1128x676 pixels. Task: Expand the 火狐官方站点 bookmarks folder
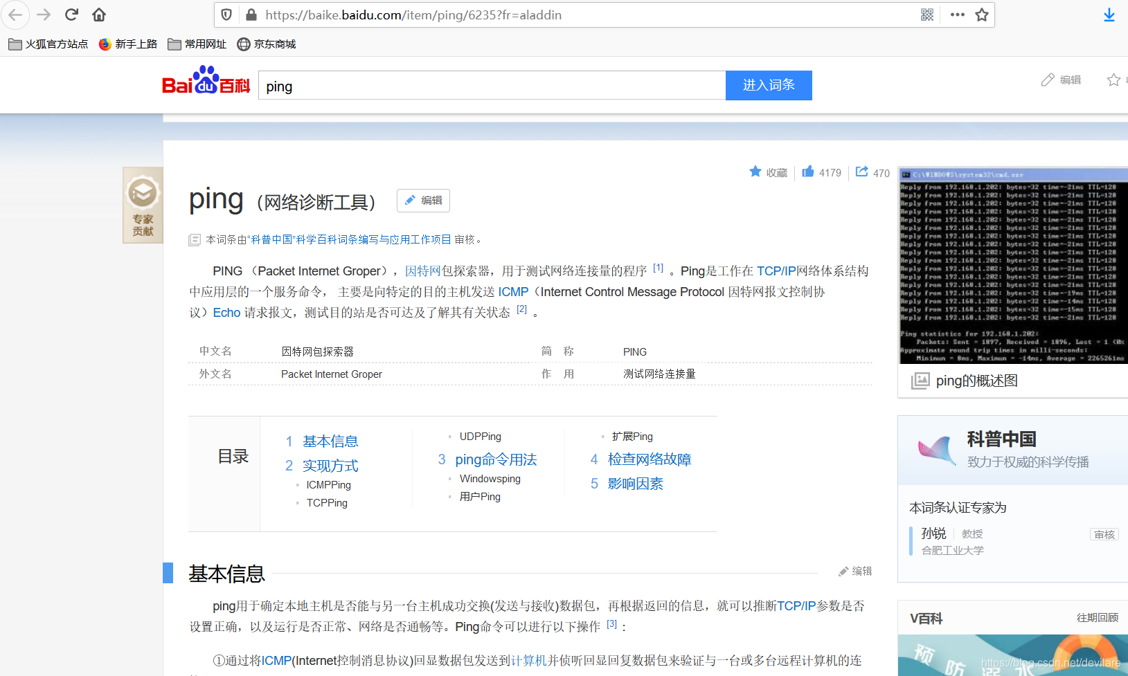[x=47, y=44]
